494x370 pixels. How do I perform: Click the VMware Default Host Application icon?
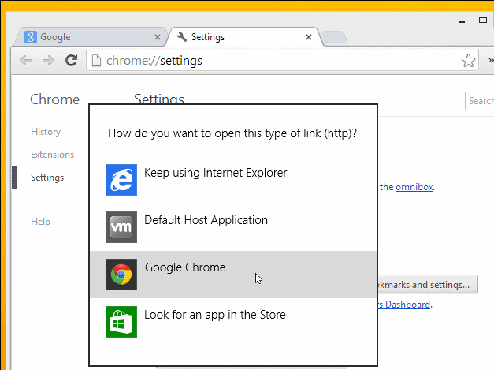[x=121, y=227]
